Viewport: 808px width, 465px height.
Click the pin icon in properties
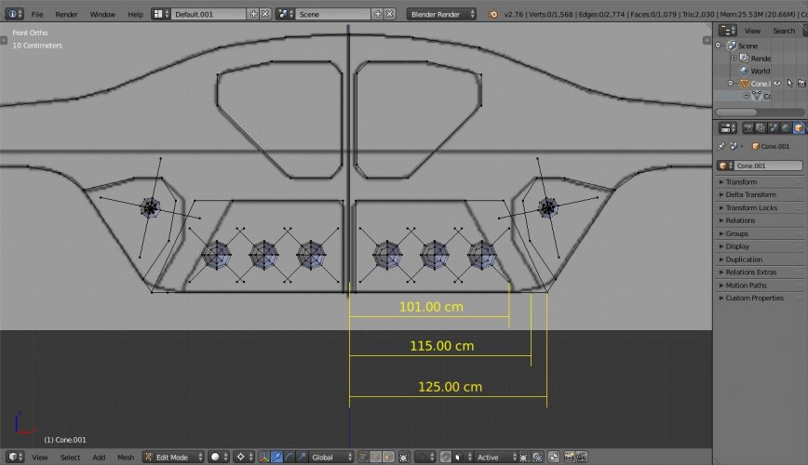[x=721, y=146]
